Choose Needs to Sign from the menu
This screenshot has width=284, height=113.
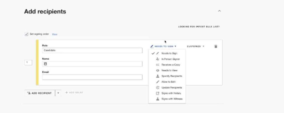[167, 53]
